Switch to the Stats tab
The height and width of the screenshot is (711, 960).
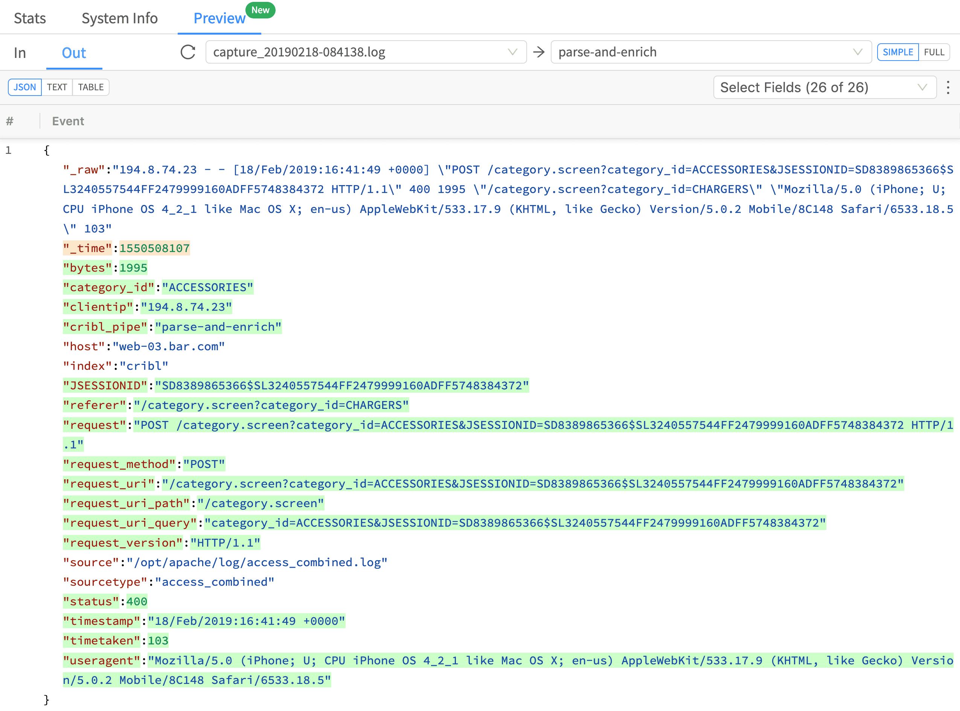30,18
